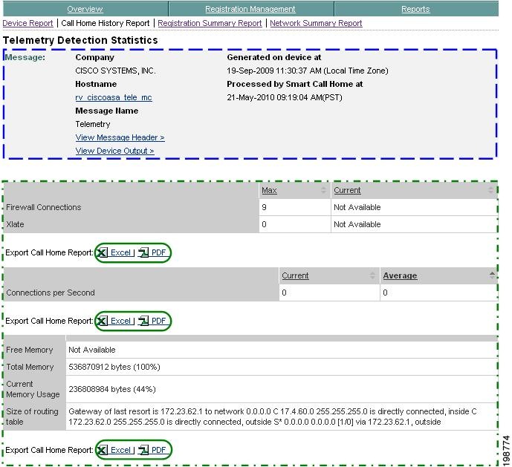This screenshot has height=467, width=512.
Task: Click sort arrows in Connections per Second Current column
Action: [372, 276]
